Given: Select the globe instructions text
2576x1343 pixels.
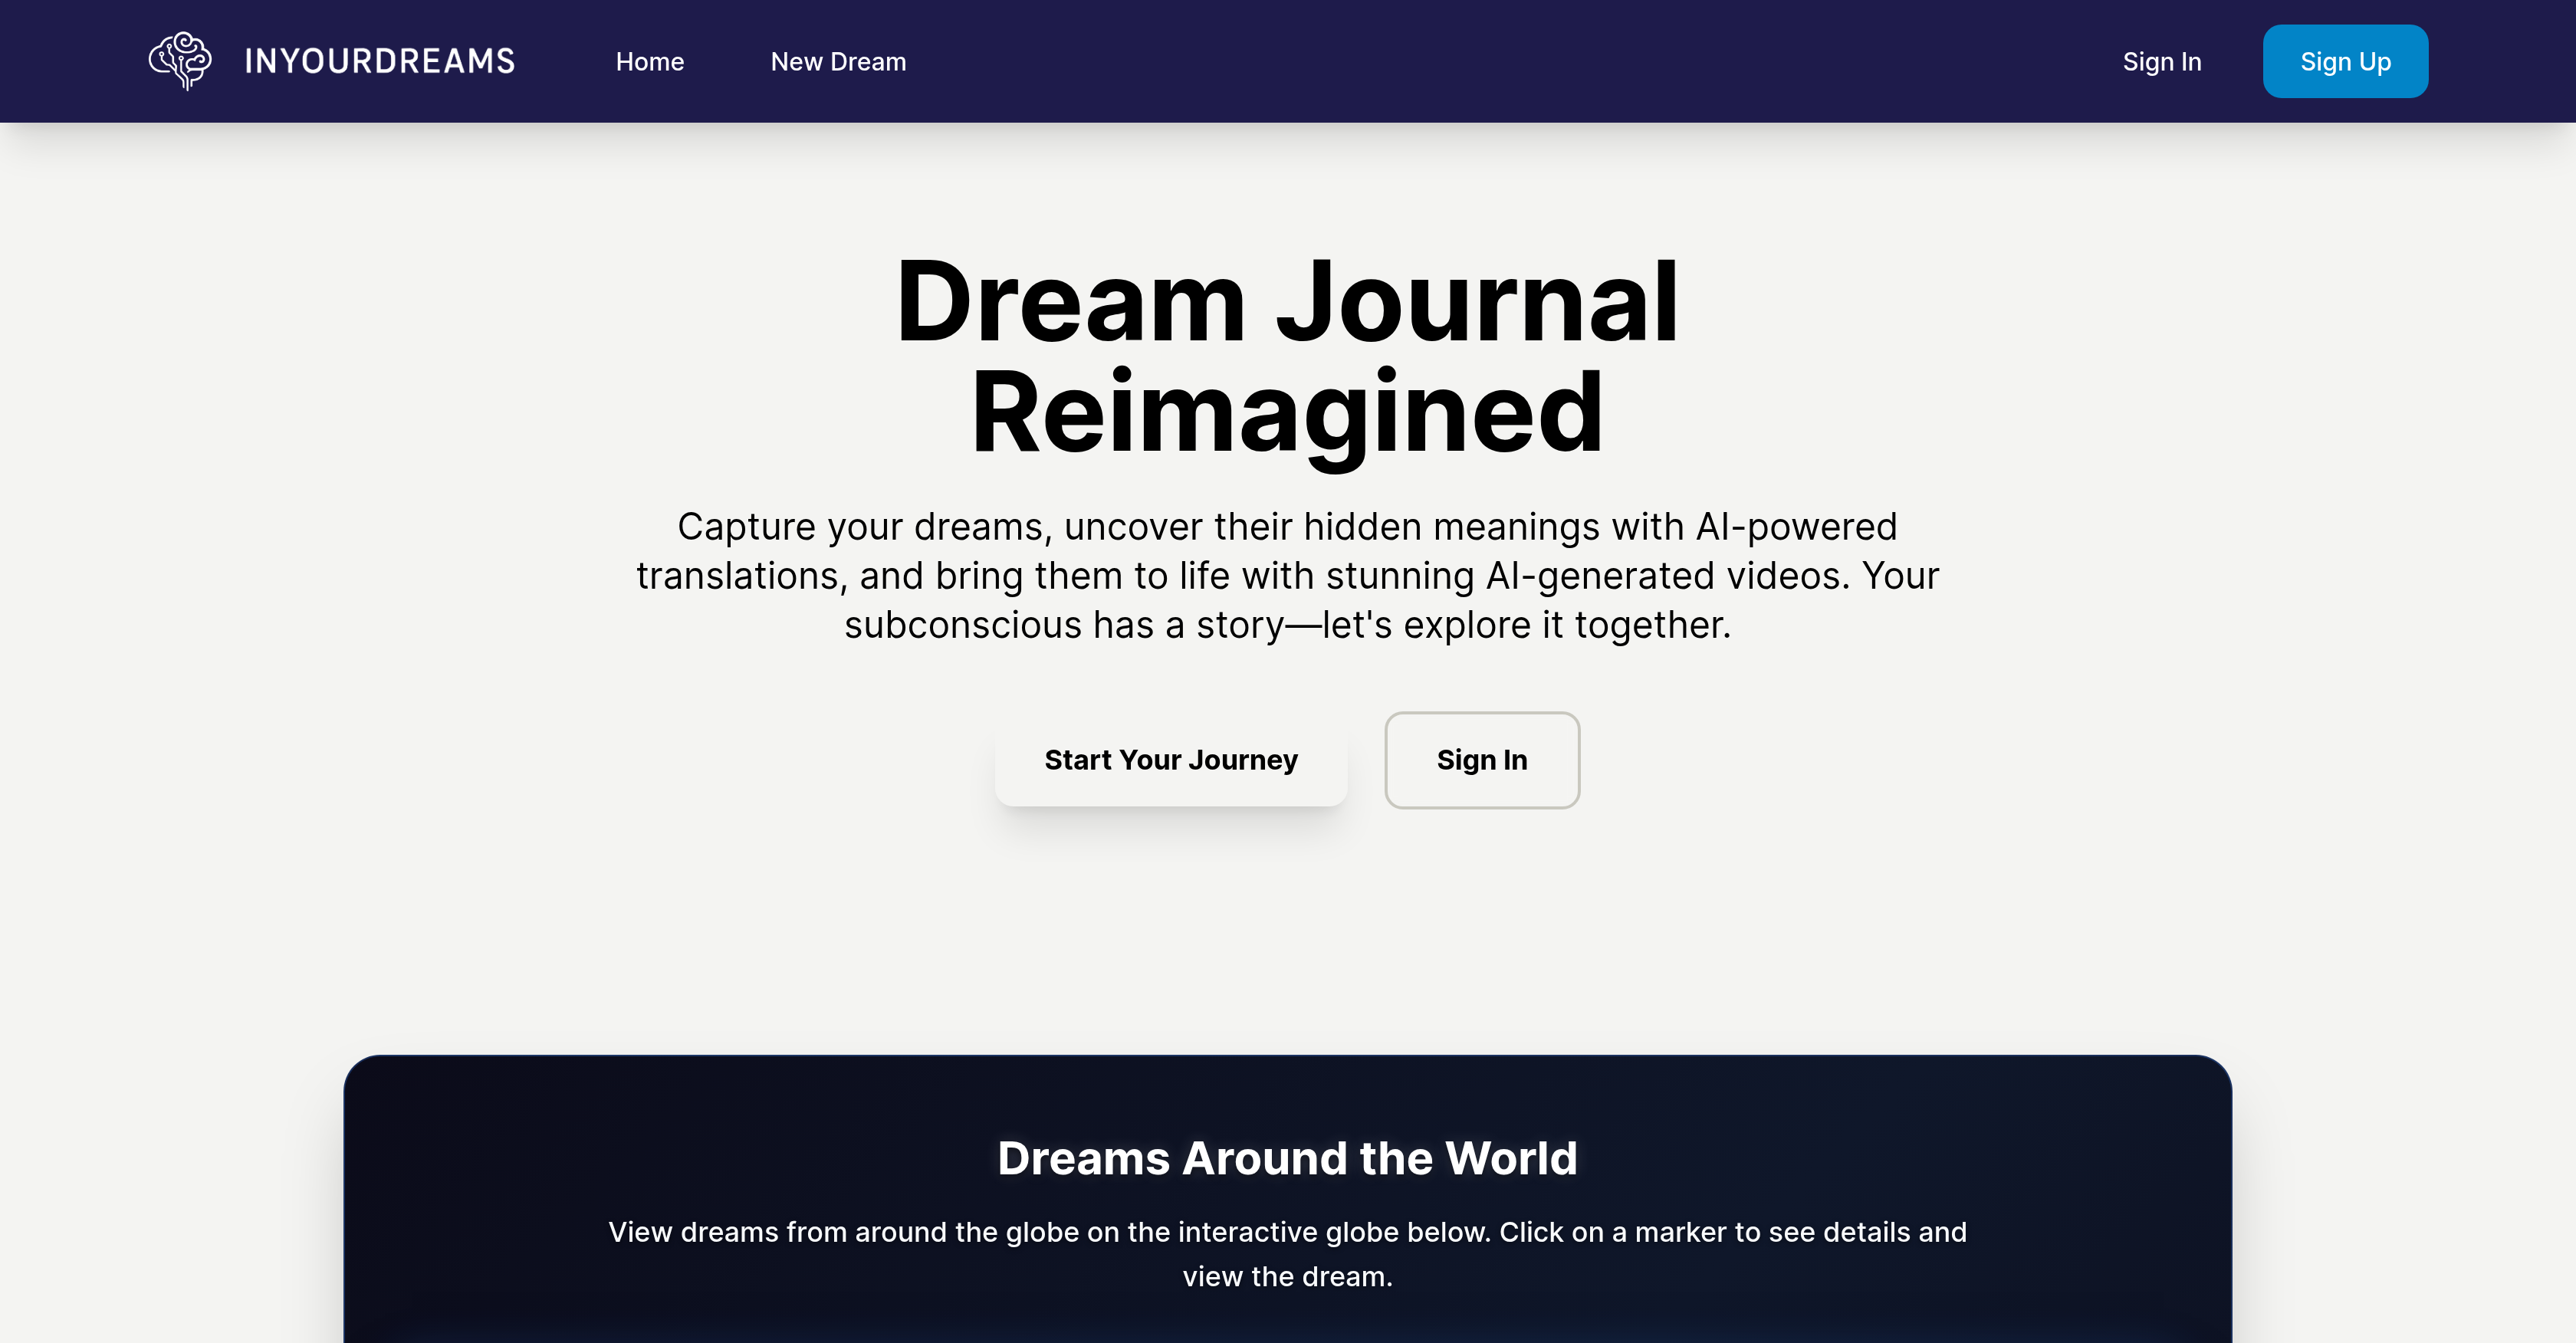Looking at the screenshot, I should pos(1287,1253).
